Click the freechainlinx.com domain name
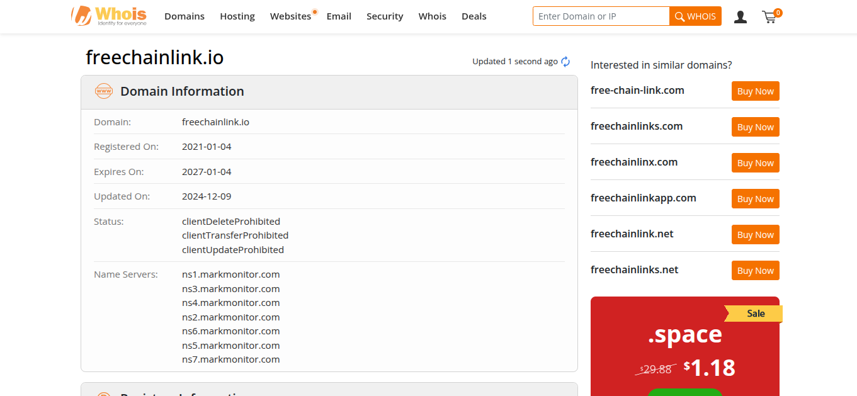 coord(634,162)
